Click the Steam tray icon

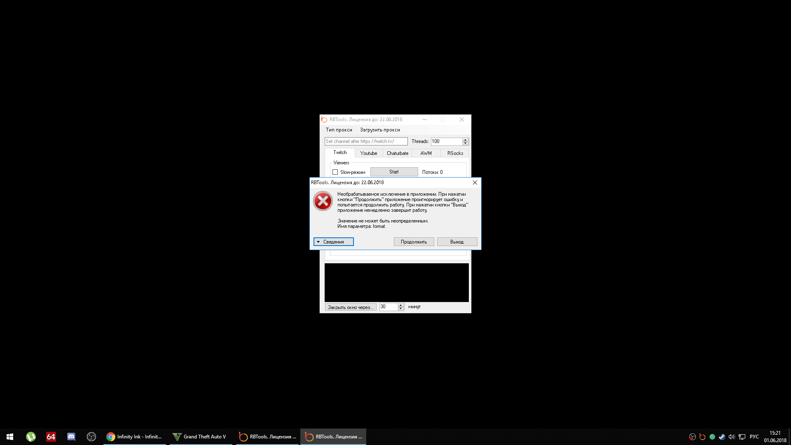point(722,437)
